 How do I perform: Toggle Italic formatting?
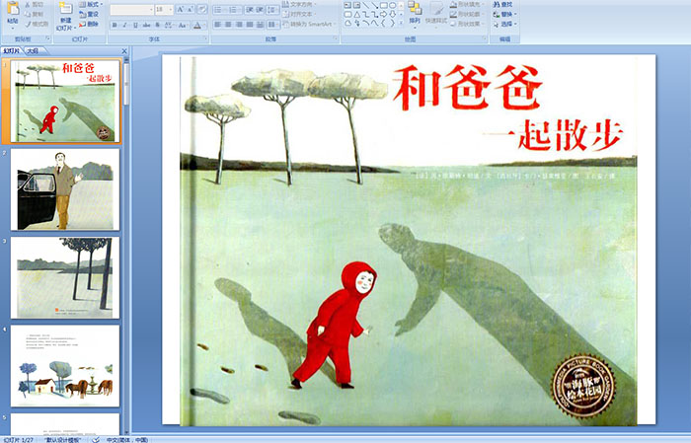tap(124, 25)
